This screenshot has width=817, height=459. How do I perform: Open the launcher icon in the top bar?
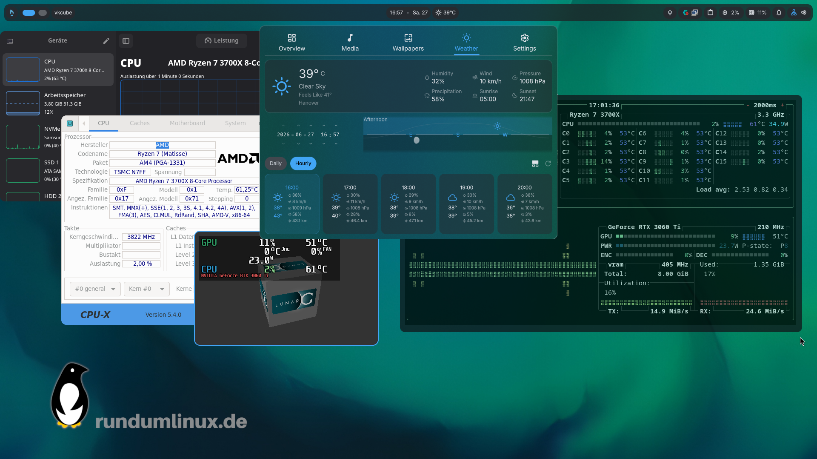click(12, 13)
